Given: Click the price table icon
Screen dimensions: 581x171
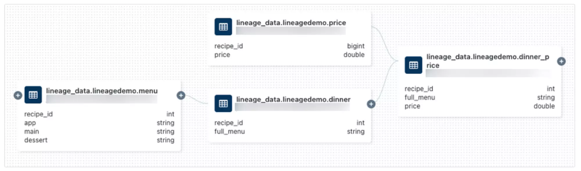Looking at the screenshot, I should tap(223, 27).
